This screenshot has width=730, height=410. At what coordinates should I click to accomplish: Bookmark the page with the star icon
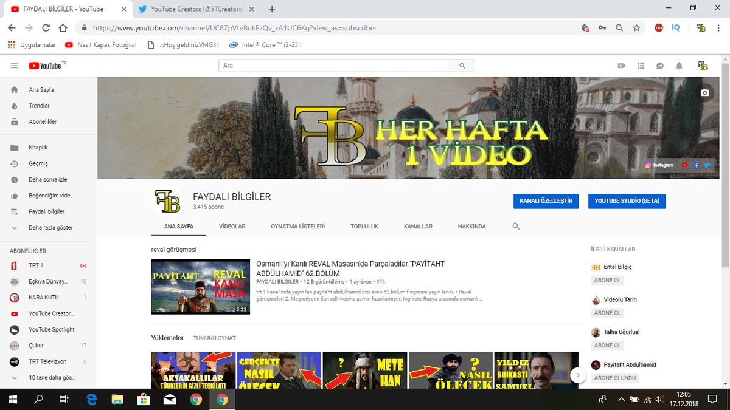pyautogui.click(x=636, y=28)
